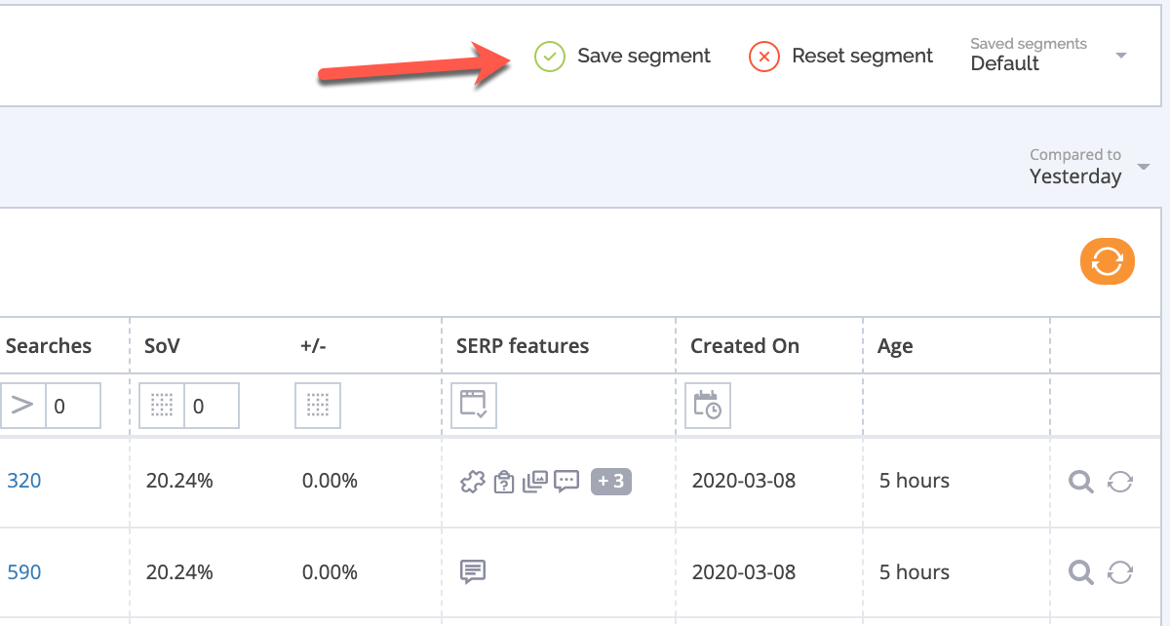This screenshot has width=1170, height=626.
Task: Click the SoV filter value field
Action: (211, 406)
